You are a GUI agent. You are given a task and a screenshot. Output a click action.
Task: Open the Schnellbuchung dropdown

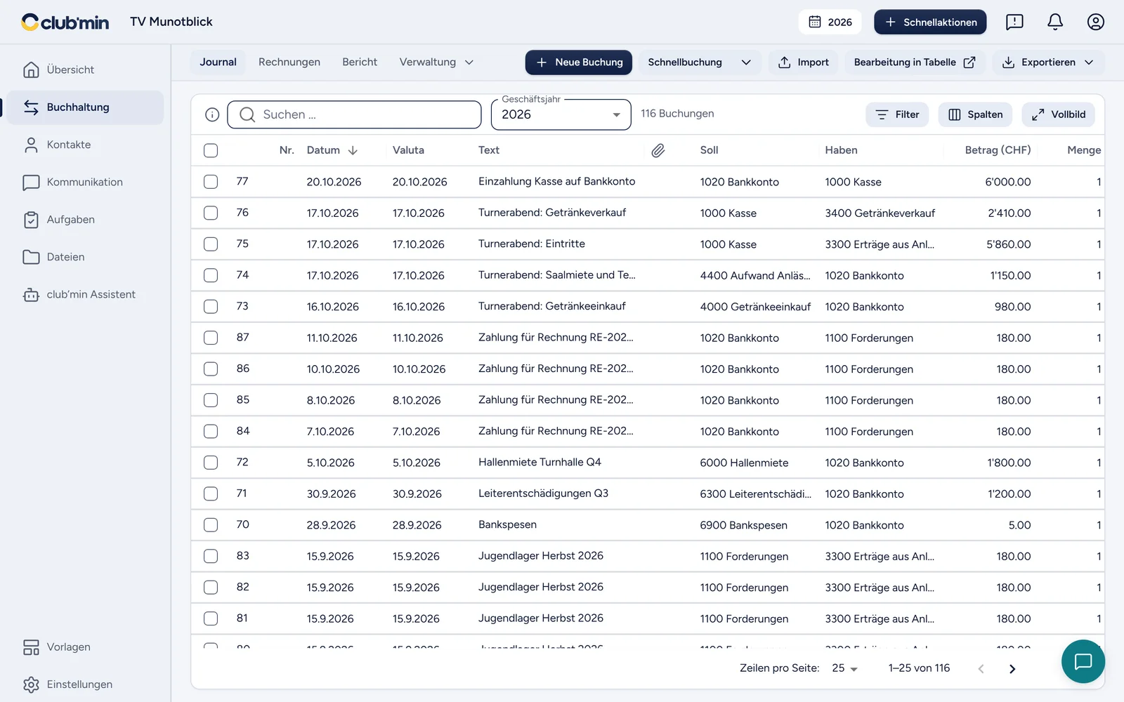[699, 62]
